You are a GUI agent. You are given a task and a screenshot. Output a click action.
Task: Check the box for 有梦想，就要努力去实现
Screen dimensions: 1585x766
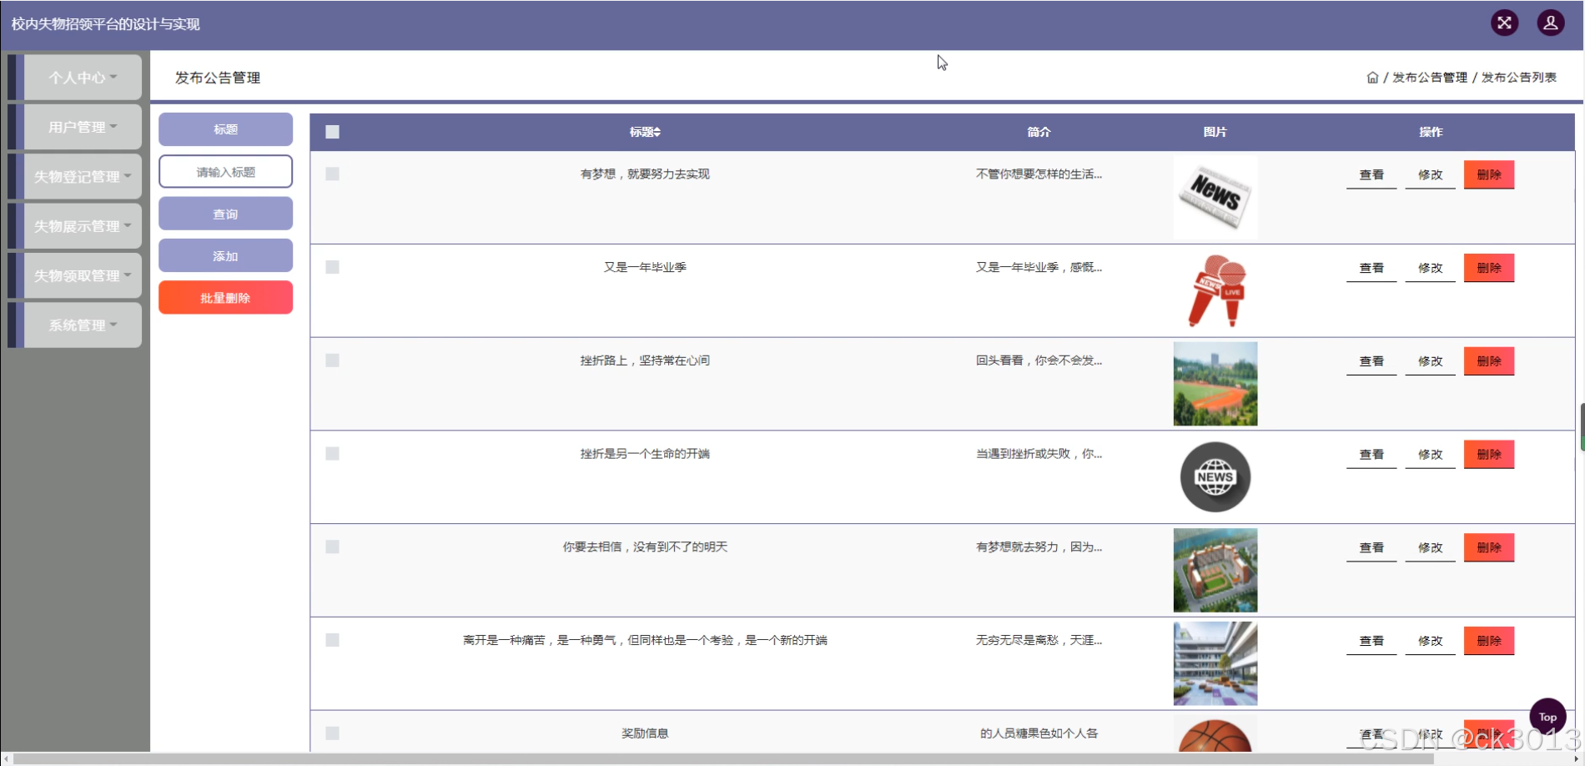332,174
